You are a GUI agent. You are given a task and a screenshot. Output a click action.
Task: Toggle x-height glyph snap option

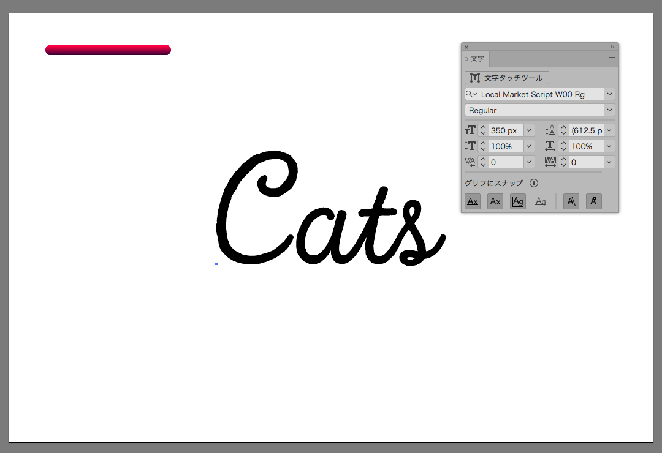point(495,201)
